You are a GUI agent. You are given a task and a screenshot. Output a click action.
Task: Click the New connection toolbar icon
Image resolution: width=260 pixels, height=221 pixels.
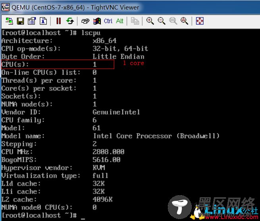coord(9,21)
